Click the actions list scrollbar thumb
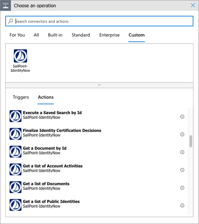The image size is (199, 224). (x=191, y=141)
